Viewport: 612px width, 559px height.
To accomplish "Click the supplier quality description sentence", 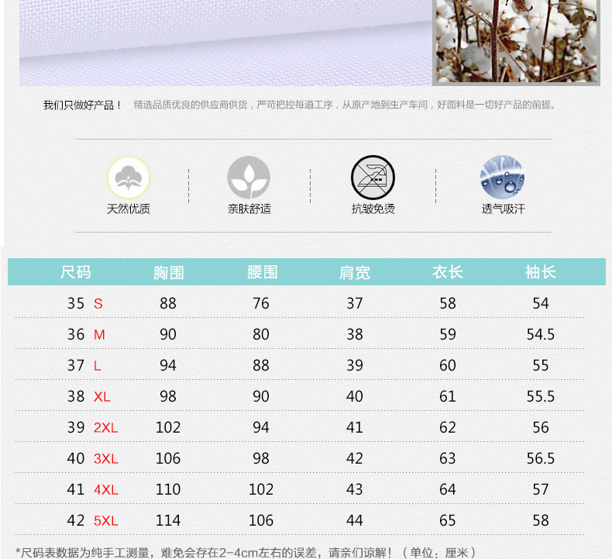I will coord(345,105).
